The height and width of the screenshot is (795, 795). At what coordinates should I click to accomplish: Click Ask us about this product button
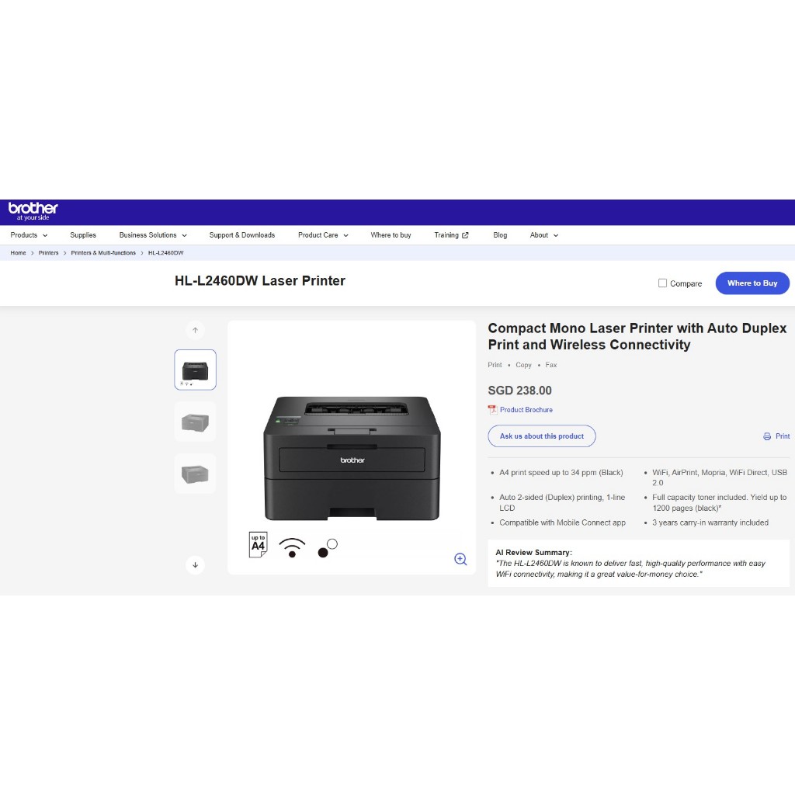tap(541, 436)
